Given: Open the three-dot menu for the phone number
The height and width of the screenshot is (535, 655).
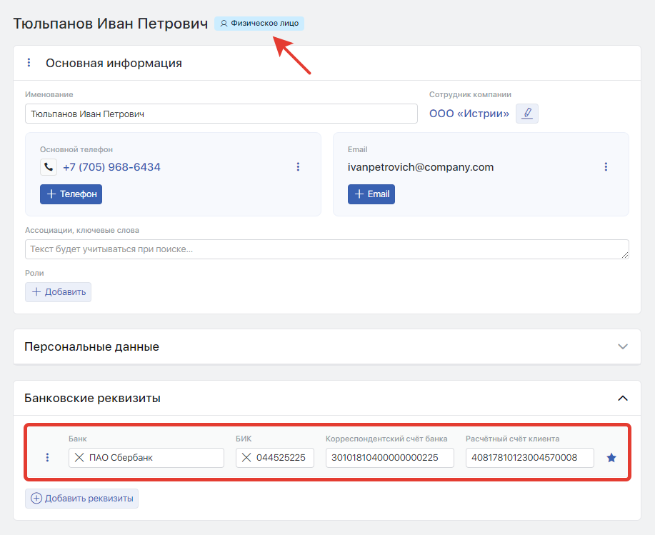Looking at the screenshot, I should (298, 167).
